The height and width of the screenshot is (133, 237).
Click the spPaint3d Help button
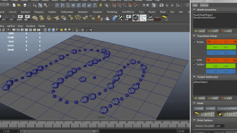195,6
